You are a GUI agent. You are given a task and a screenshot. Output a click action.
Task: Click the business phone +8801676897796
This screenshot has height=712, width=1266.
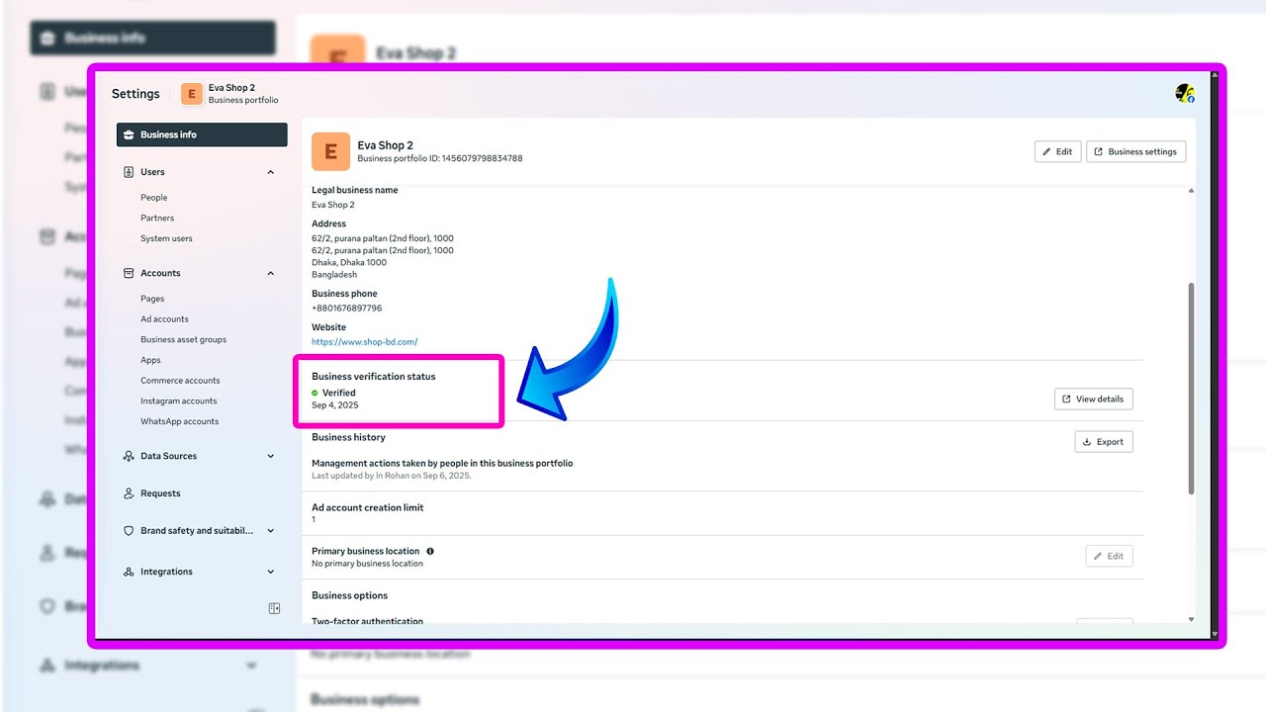tap(346, 309)
